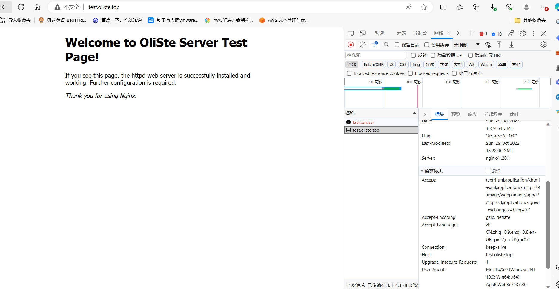Open the profile avatar icon
Image resolution: width=559 pixels, height=289 pixels.
[x=526, y=7]
